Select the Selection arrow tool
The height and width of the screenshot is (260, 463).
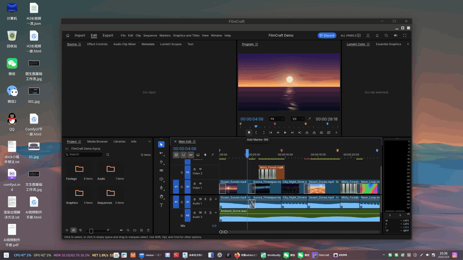click(x=161, y=144)
